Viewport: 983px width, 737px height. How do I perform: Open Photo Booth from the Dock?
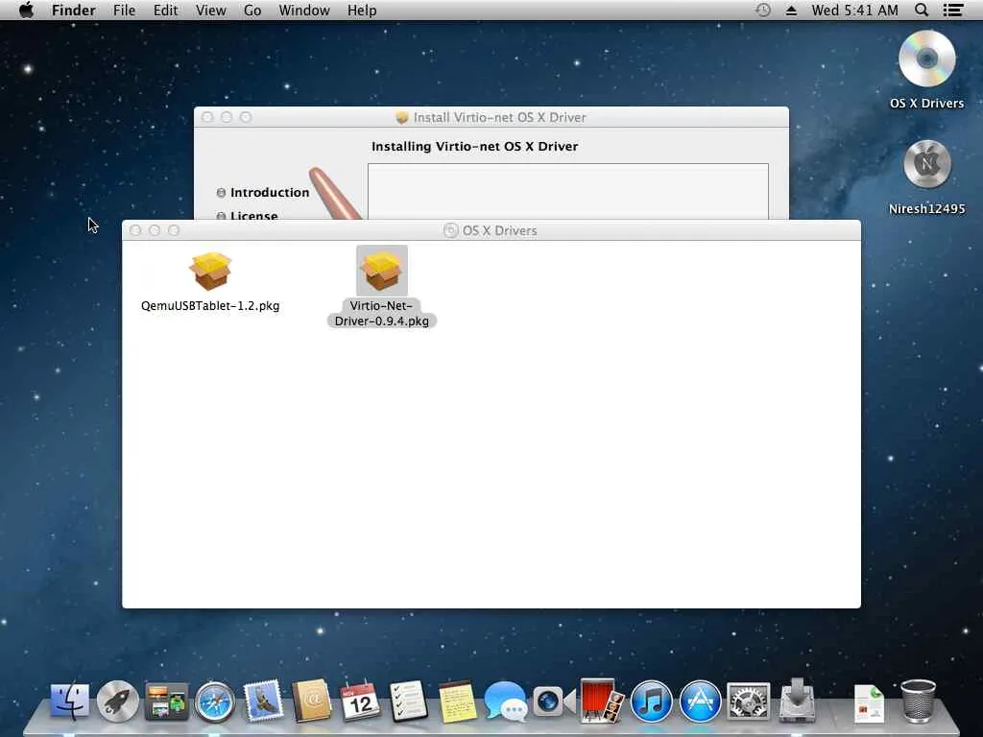click(603, 701)
